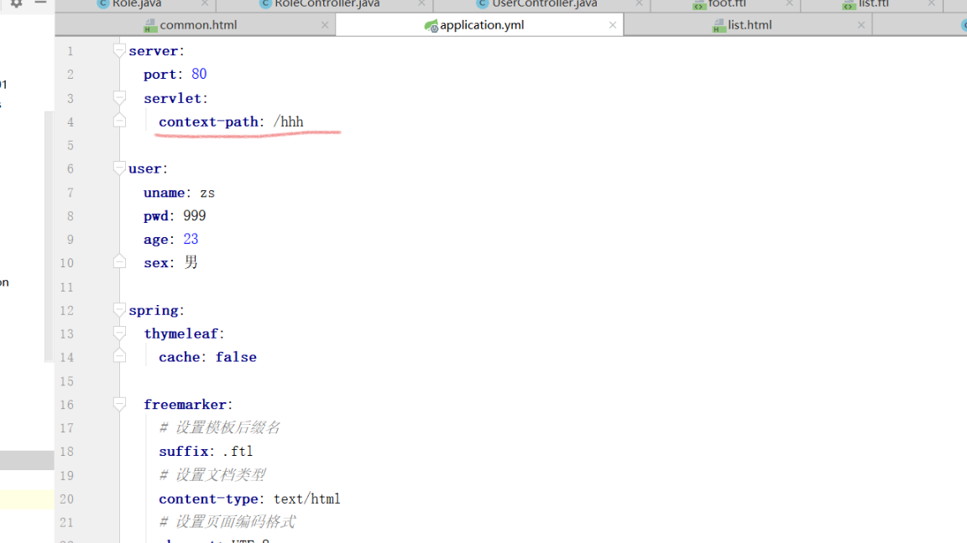Collapse the freemarker block fold marker

coord(120,404)
